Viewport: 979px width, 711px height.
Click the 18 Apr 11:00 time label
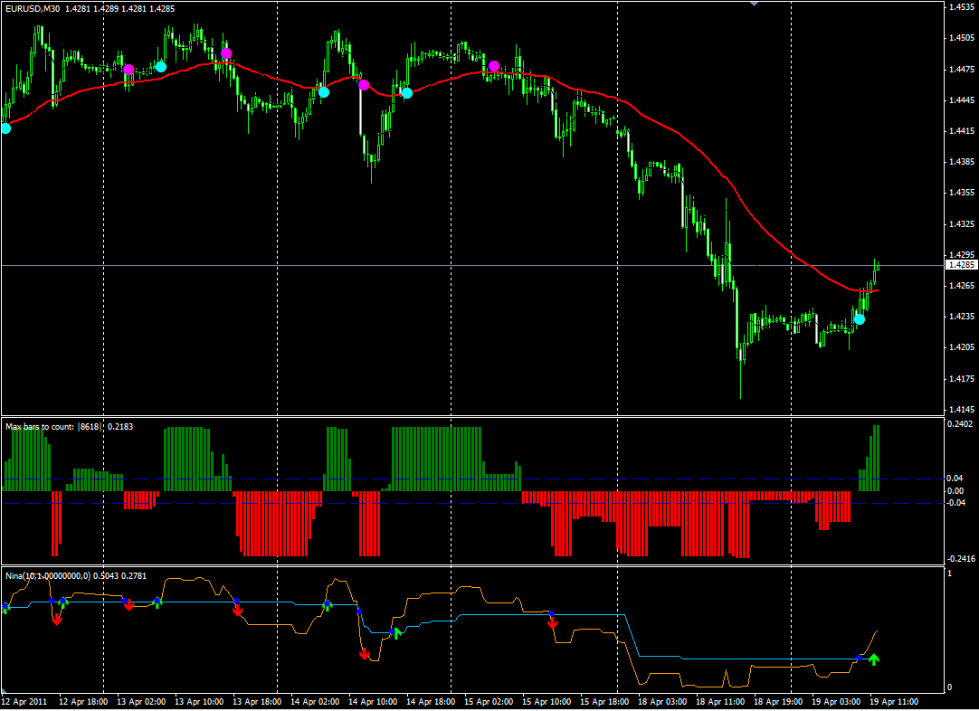point(722,702)
